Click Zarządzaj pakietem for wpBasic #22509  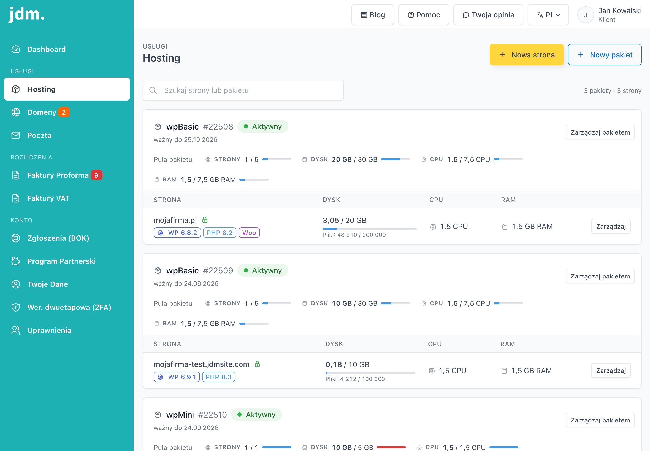click(x=600, y=276)
